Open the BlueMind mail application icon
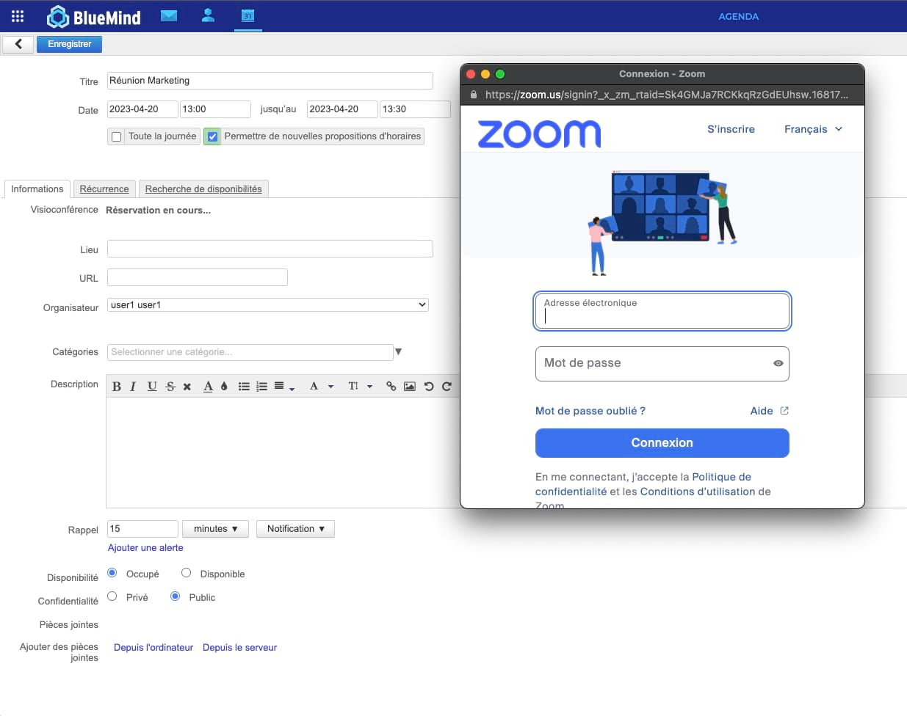Image resolution: width=907 pixels, height=716 pixels. (169, 16)
